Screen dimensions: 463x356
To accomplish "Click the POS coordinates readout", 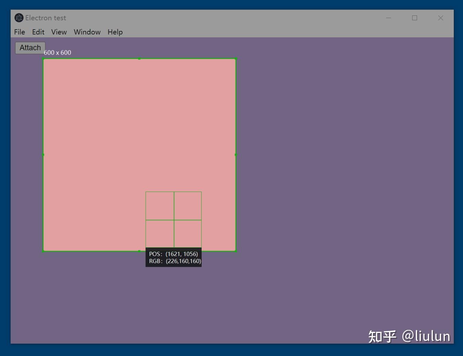I will tap(174, 254).
